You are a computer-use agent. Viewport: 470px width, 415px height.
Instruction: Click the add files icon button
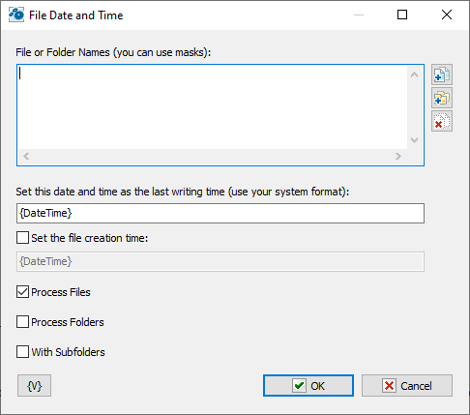coord(442,74)
